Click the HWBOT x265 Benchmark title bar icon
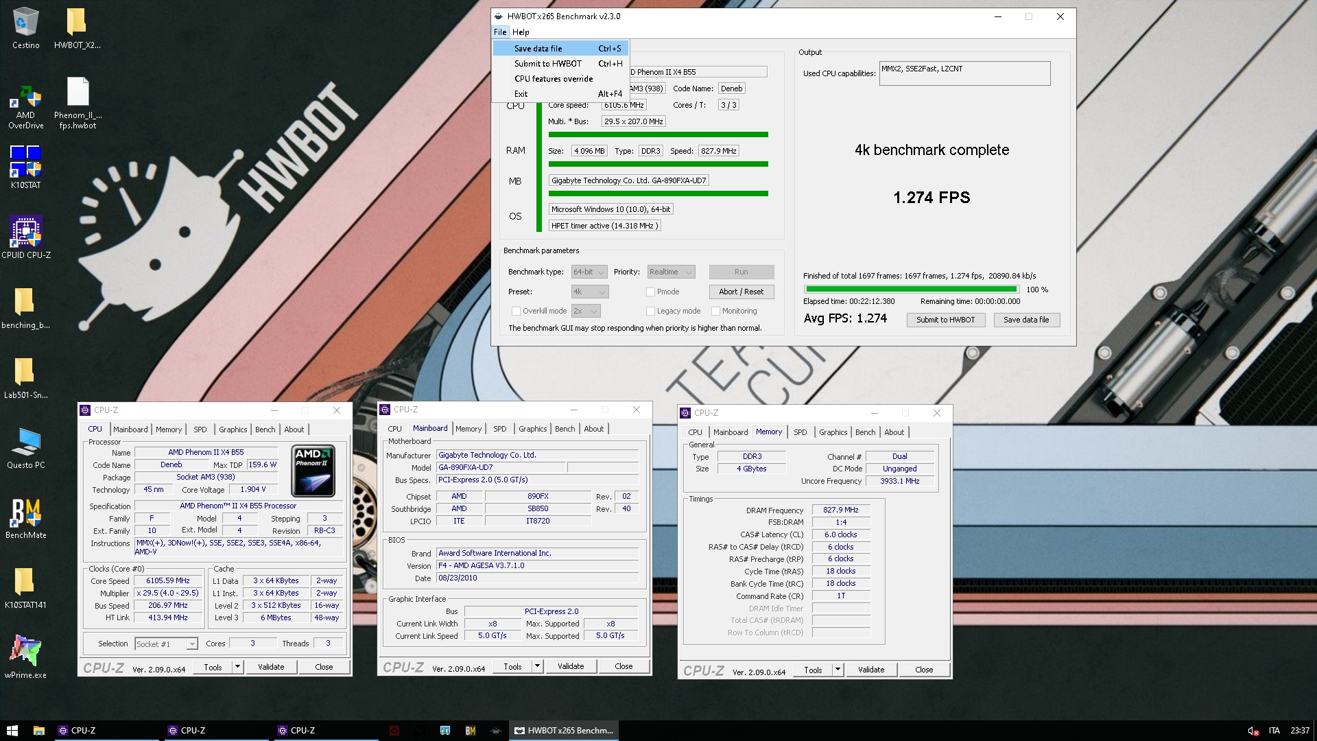The height and width of the screenshot is (741, 1317). pos(498,16)
